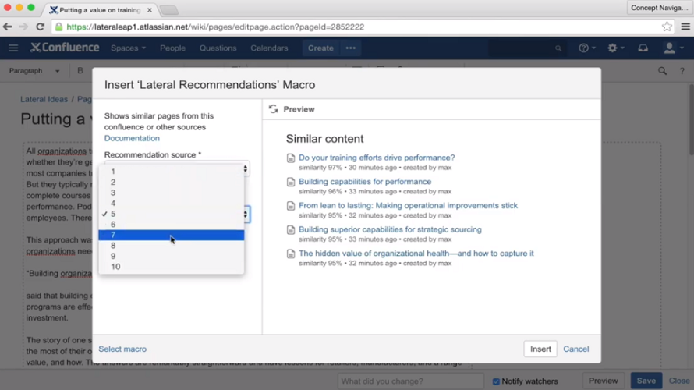Viewport: 694px width, 390px height.
Task: Open 'Building capabilities for performance' result
Action: 365,182
